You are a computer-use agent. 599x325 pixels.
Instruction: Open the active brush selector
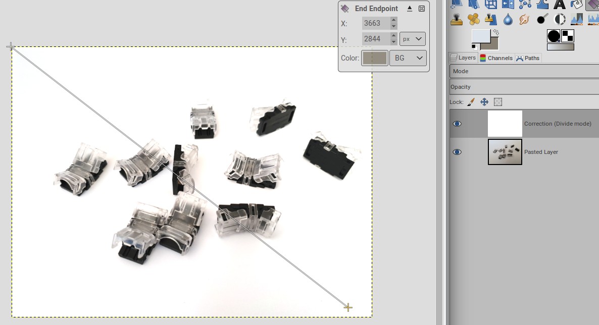[x=554, y=36]
